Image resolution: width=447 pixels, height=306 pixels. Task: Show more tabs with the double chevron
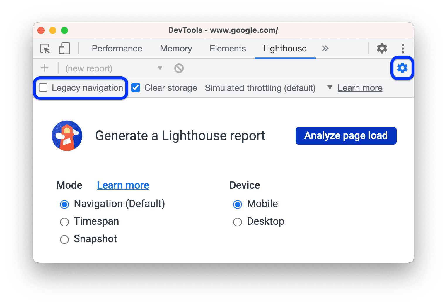tap(325, 48)
